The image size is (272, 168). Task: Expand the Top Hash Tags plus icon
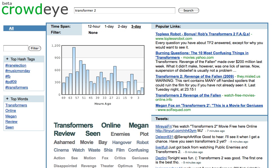click(x=7, y=59)
